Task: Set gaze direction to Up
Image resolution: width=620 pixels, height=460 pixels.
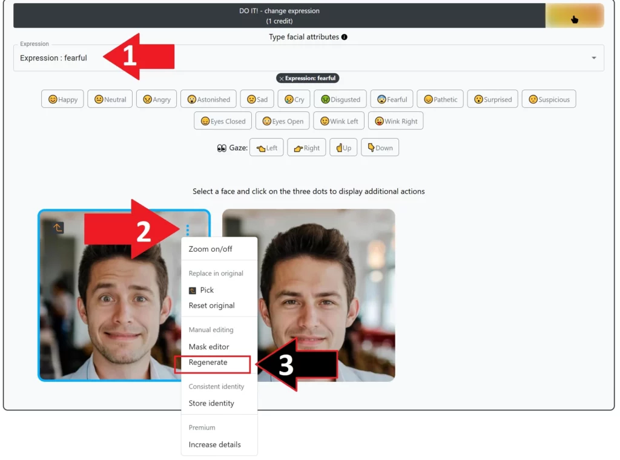Action: point(343,147)
